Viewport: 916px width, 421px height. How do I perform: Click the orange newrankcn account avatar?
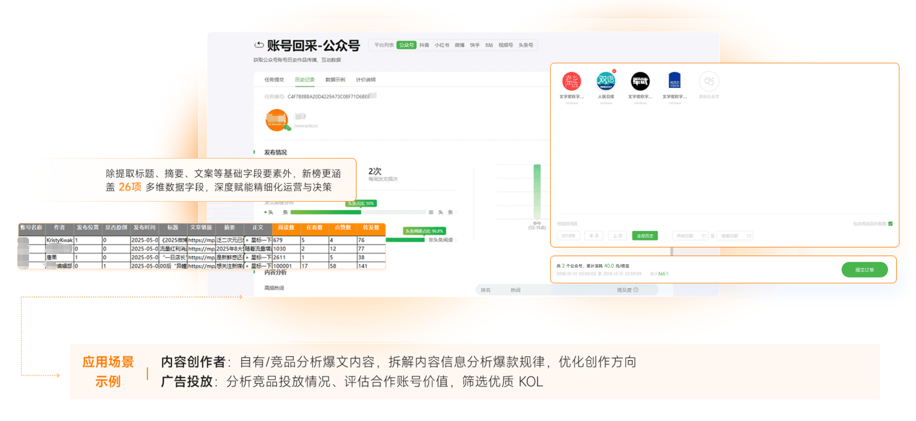[x=277, y=120]
